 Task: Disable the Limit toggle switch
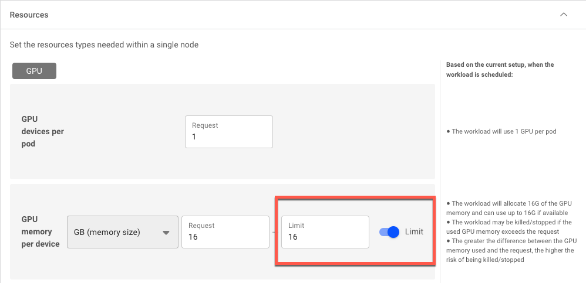click(x=389, y=232)
